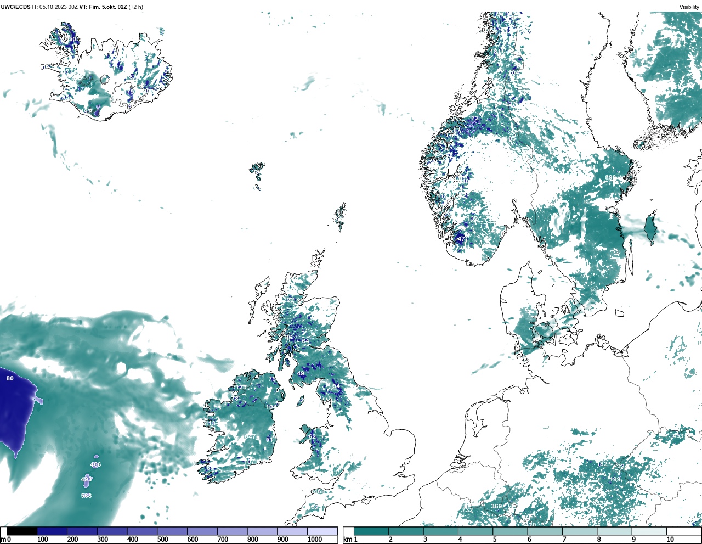Click the '62' value over Wales
The height and width of the screenshot is (544, 702).
(312, 436)
